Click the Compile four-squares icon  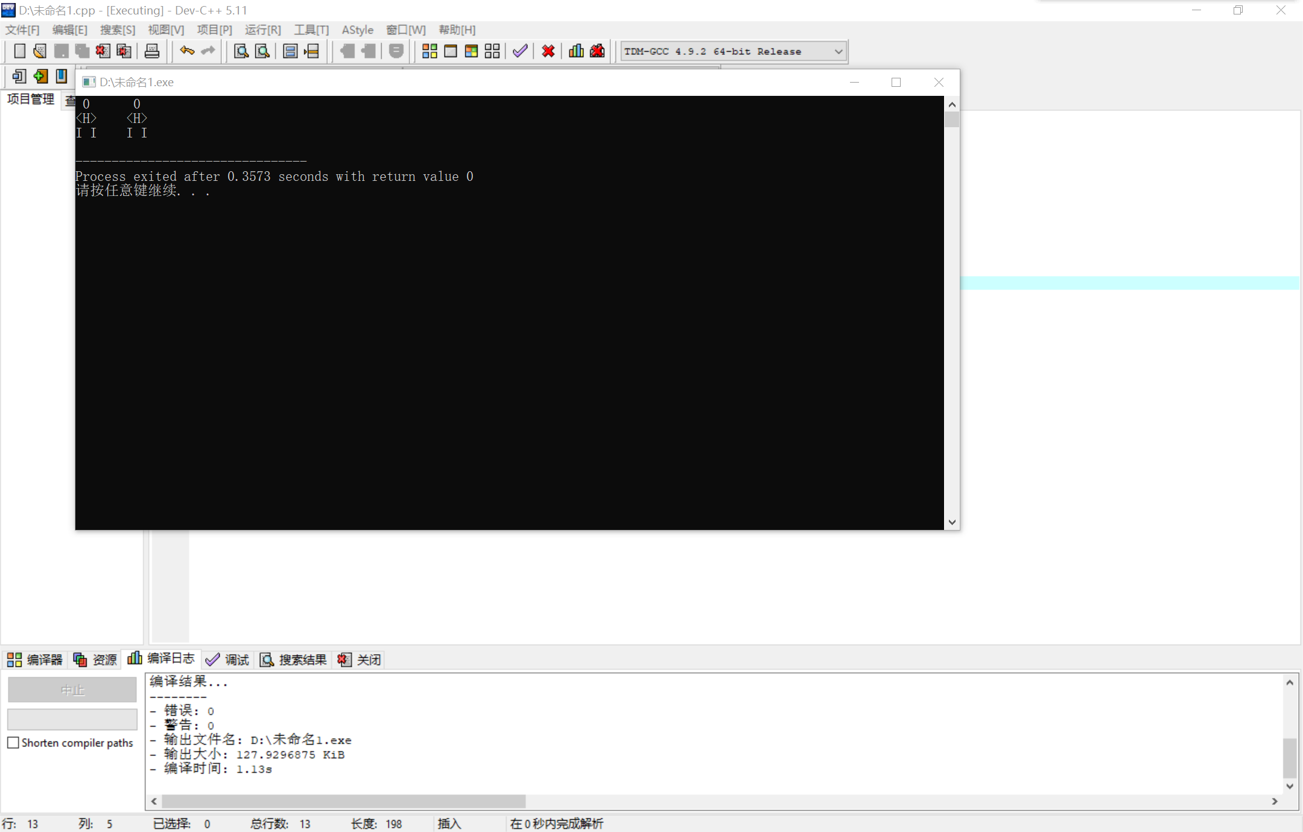(430, 51)
